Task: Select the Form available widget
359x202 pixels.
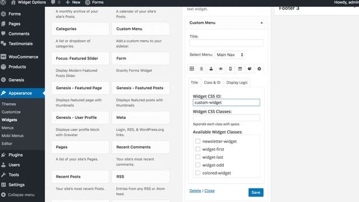Action: click(x=141, y=58)
